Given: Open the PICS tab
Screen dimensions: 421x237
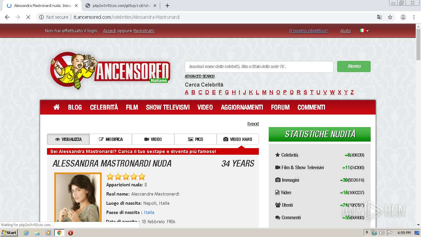Looking at the screenshot, I should 196,139.
